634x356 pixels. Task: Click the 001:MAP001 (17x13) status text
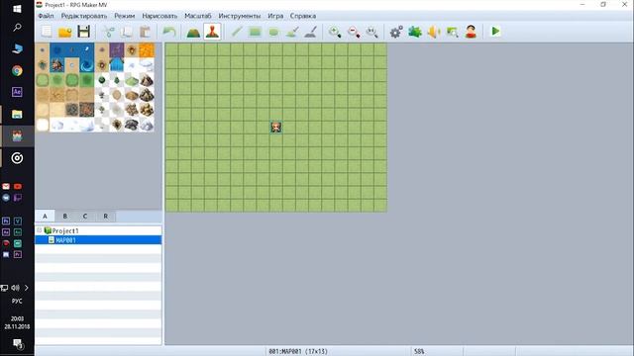(x=298, y=352)
